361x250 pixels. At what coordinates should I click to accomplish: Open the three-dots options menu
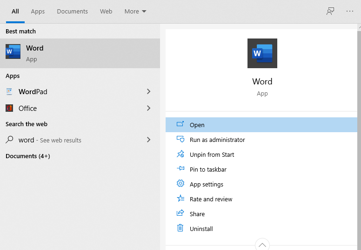click(x=349, y=11)
